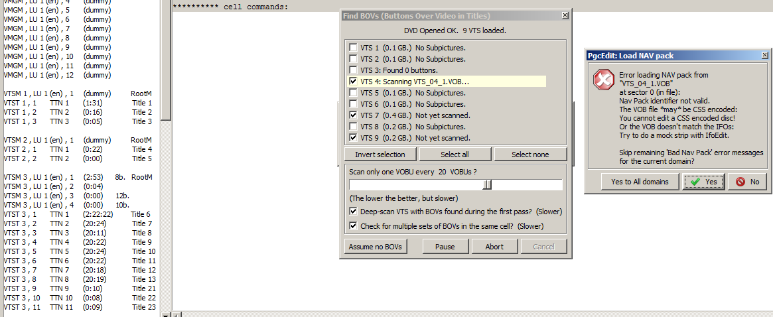Disable Check for multiple sets of BOVs

353,226
